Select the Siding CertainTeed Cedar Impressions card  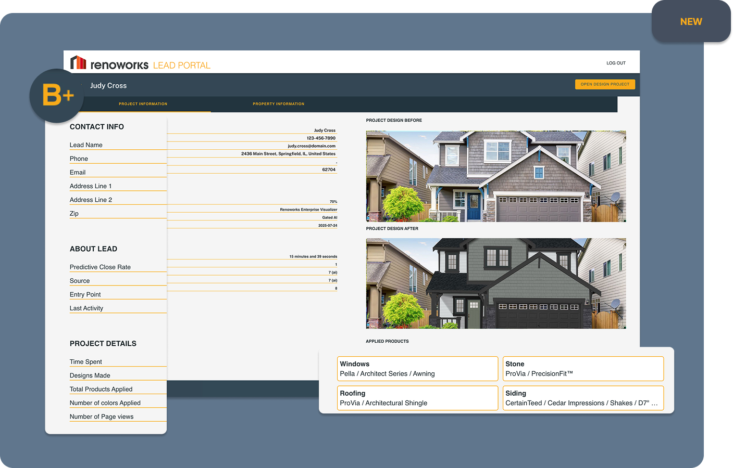click(x=583, y=398)
